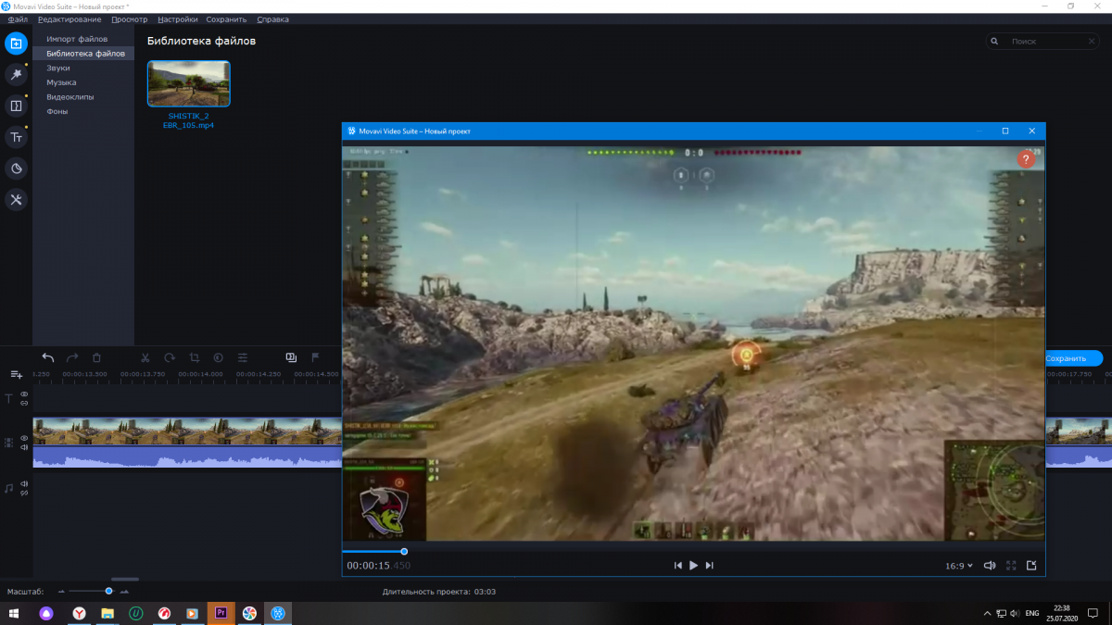Screen dimensions: 1112x625
Task: Open the Titles (Tт) panel
Action: point(16,137)
